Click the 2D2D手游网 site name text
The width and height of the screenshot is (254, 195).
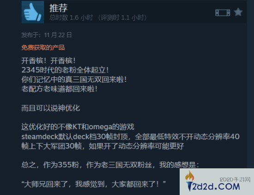(x=235, y=179)
